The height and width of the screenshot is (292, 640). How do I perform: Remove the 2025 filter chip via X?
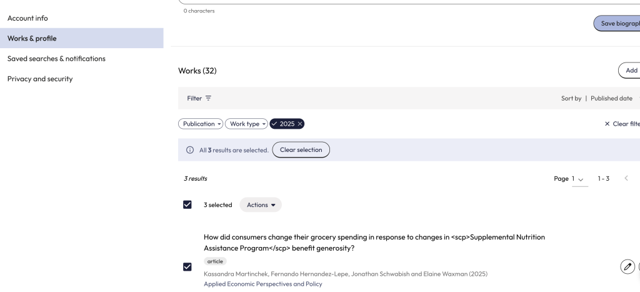(x=300, y=124)
